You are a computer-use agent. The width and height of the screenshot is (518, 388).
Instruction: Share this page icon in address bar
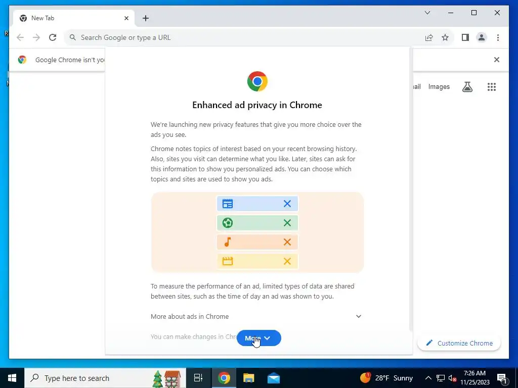point(429,37)
